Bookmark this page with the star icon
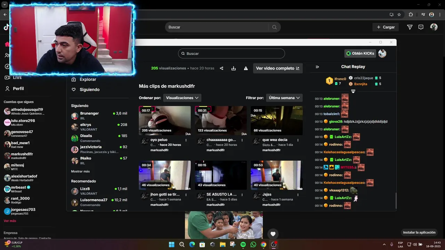445x250 pixels. [x=399, y=15]
